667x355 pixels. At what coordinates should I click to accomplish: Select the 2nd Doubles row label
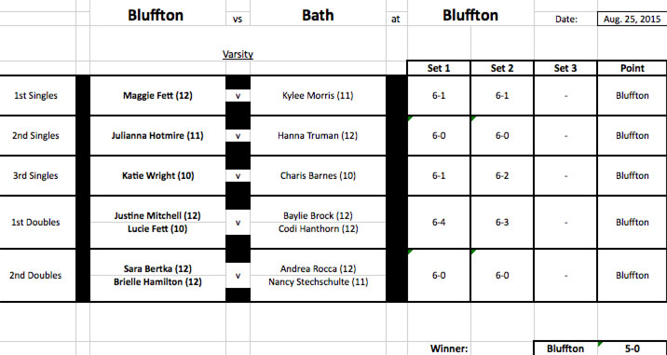click(35, 276)
